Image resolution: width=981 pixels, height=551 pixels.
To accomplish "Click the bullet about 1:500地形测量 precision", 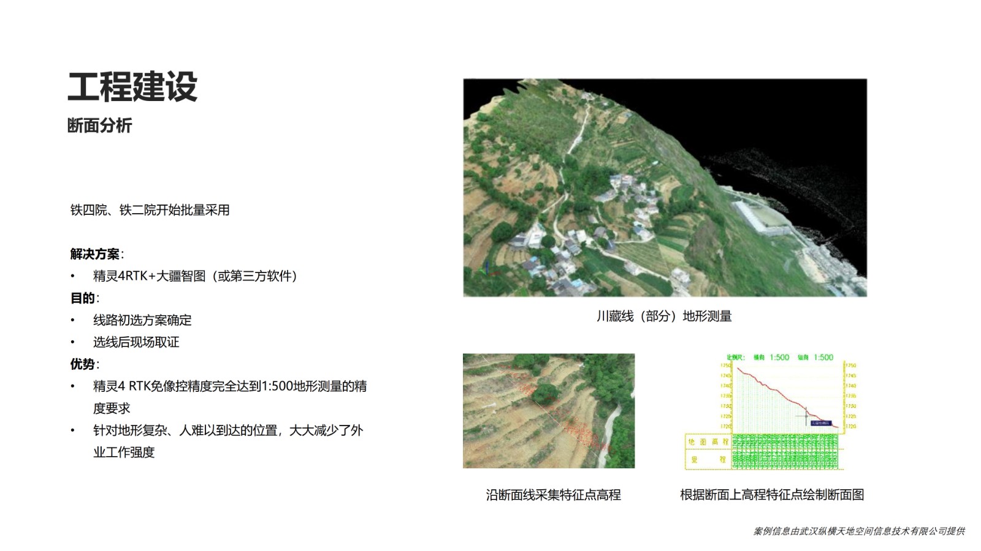I will (x=229, y=386).
